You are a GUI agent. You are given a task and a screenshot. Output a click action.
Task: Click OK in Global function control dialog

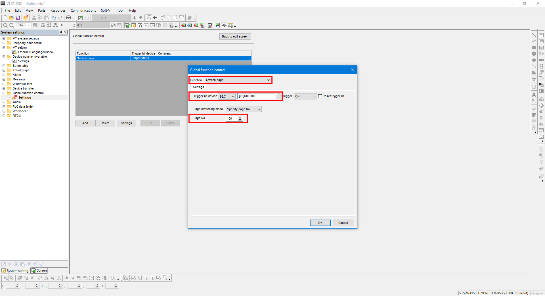(x=320, y=223)
